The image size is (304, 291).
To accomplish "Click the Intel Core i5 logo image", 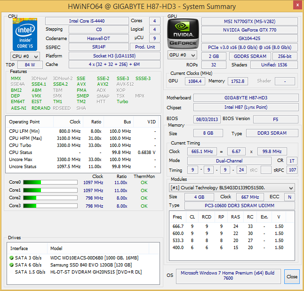I will (x=25, y=34).
